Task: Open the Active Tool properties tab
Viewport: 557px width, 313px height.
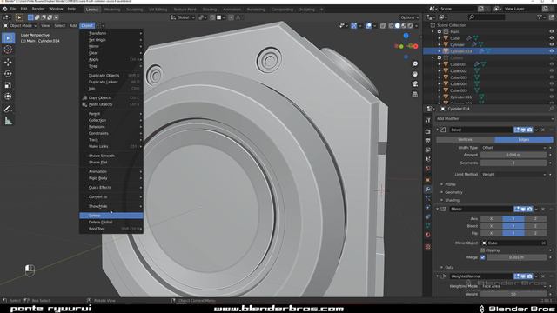Action: pos(427,121)
